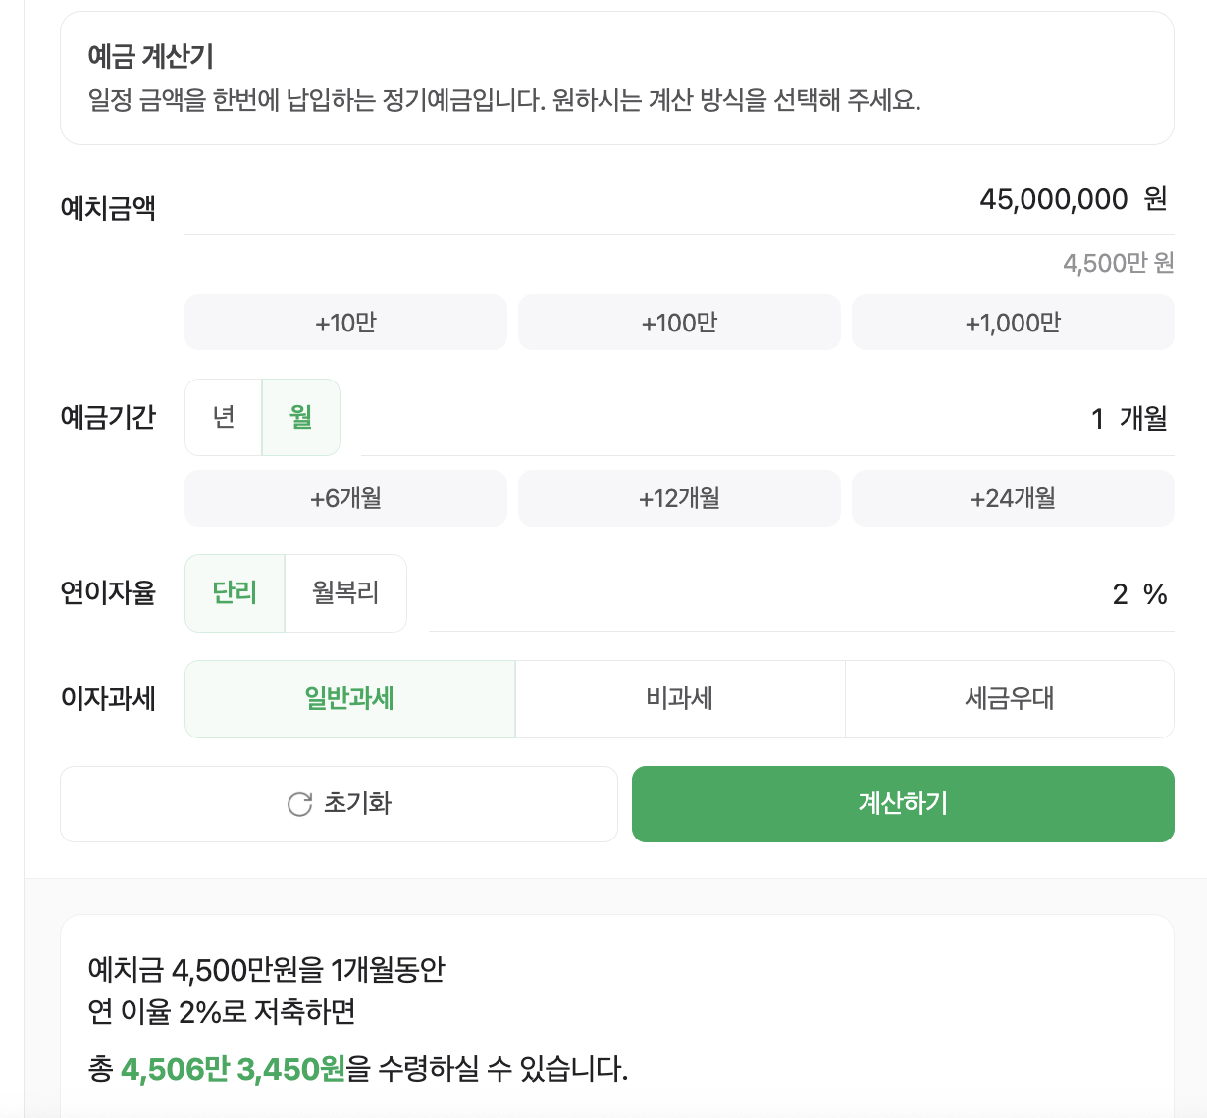The image size is (1207, 1118).
Task: Choose 월복리 compound interest option
Action: pos(345,593)
